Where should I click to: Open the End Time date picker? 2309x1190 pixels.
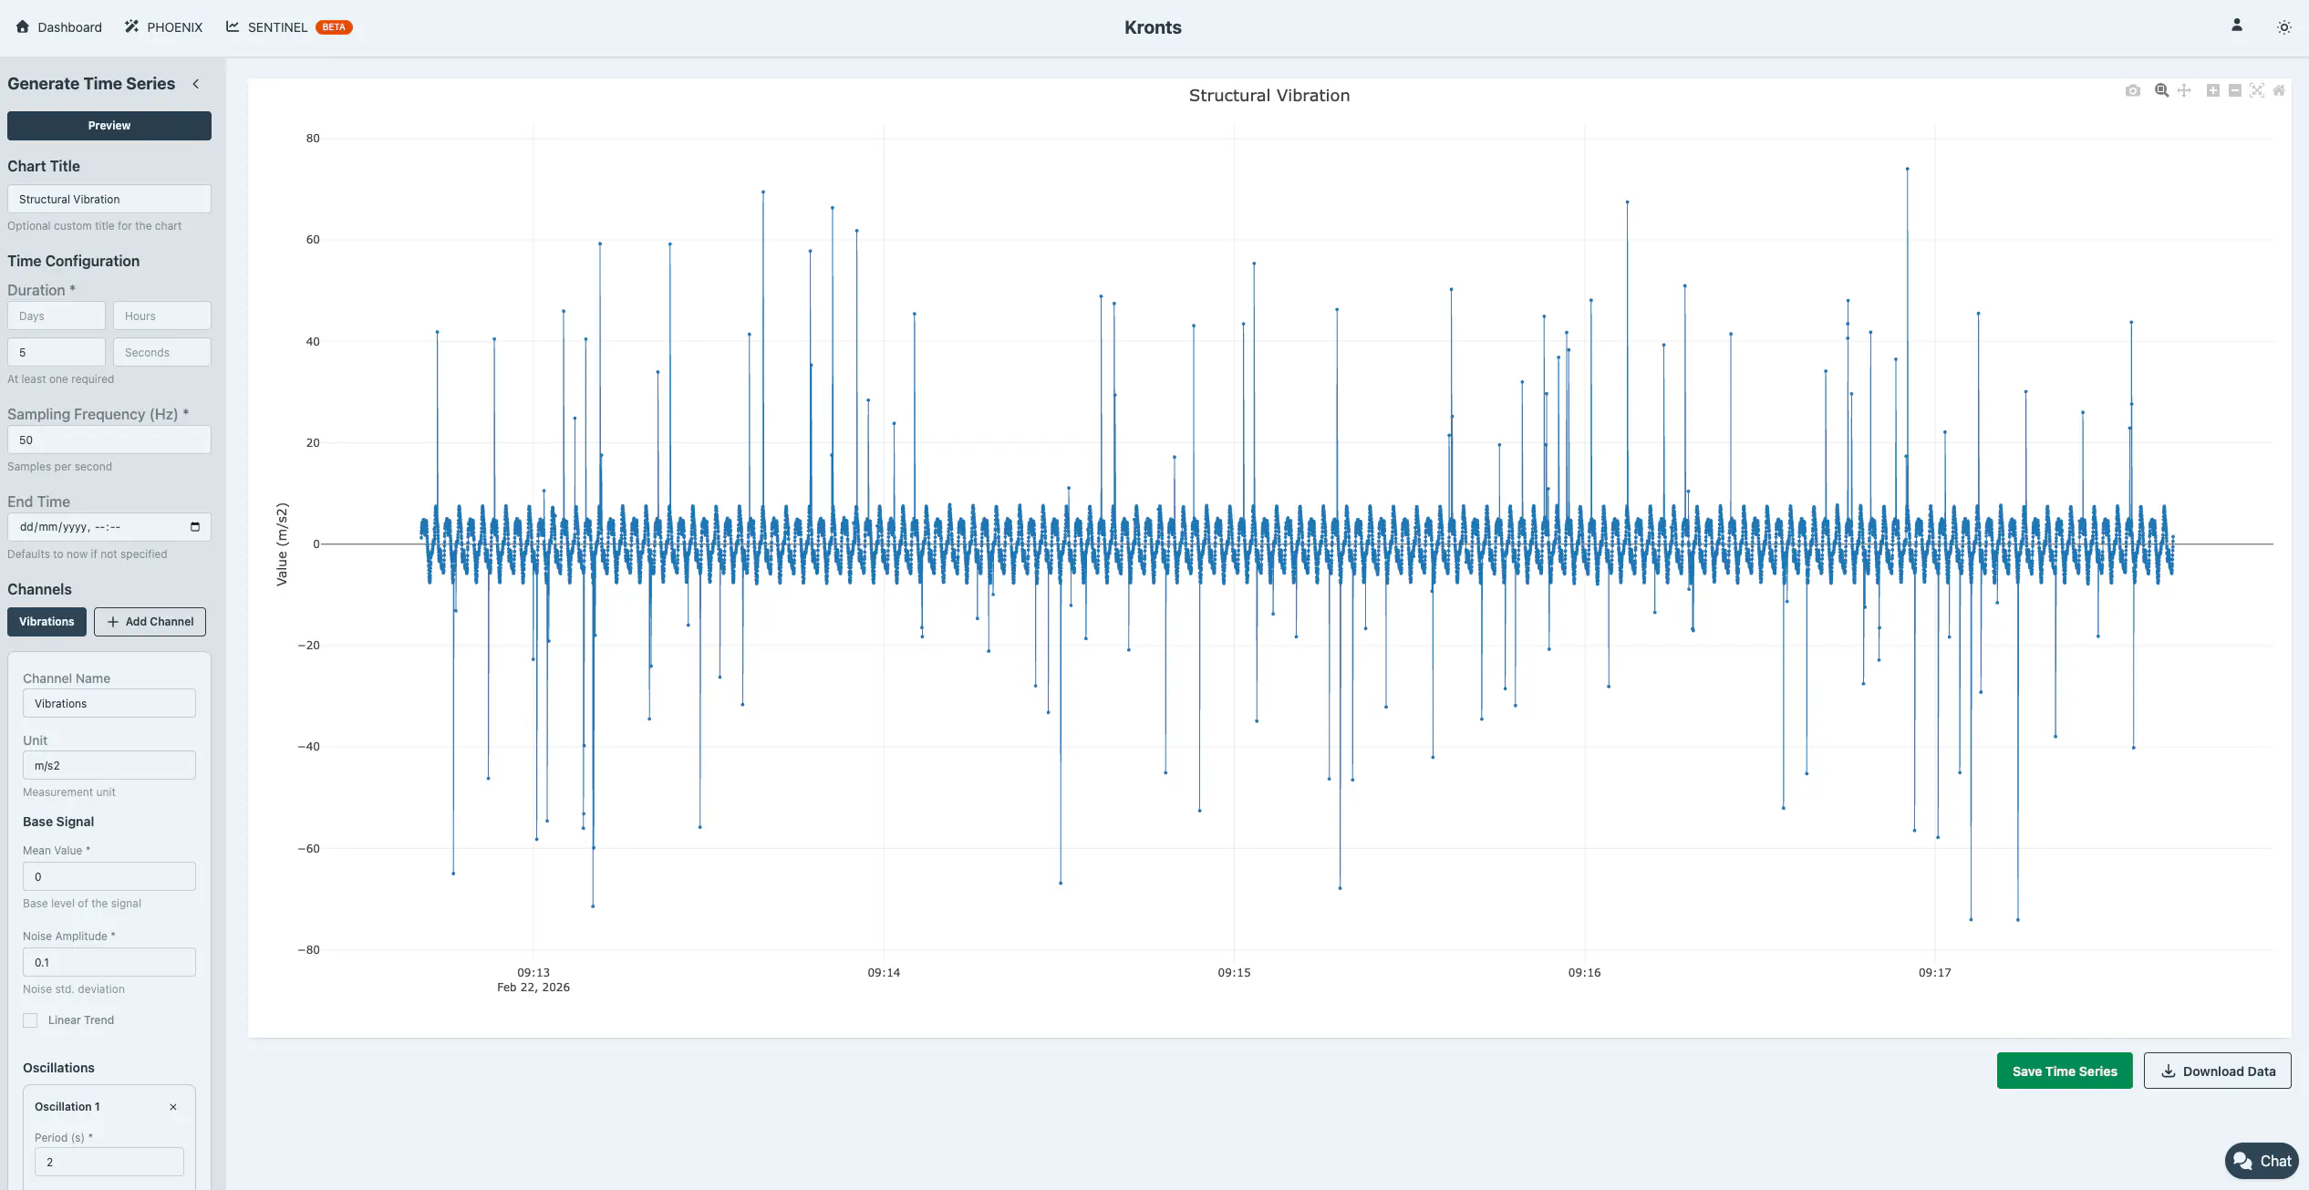pos(193,526)
